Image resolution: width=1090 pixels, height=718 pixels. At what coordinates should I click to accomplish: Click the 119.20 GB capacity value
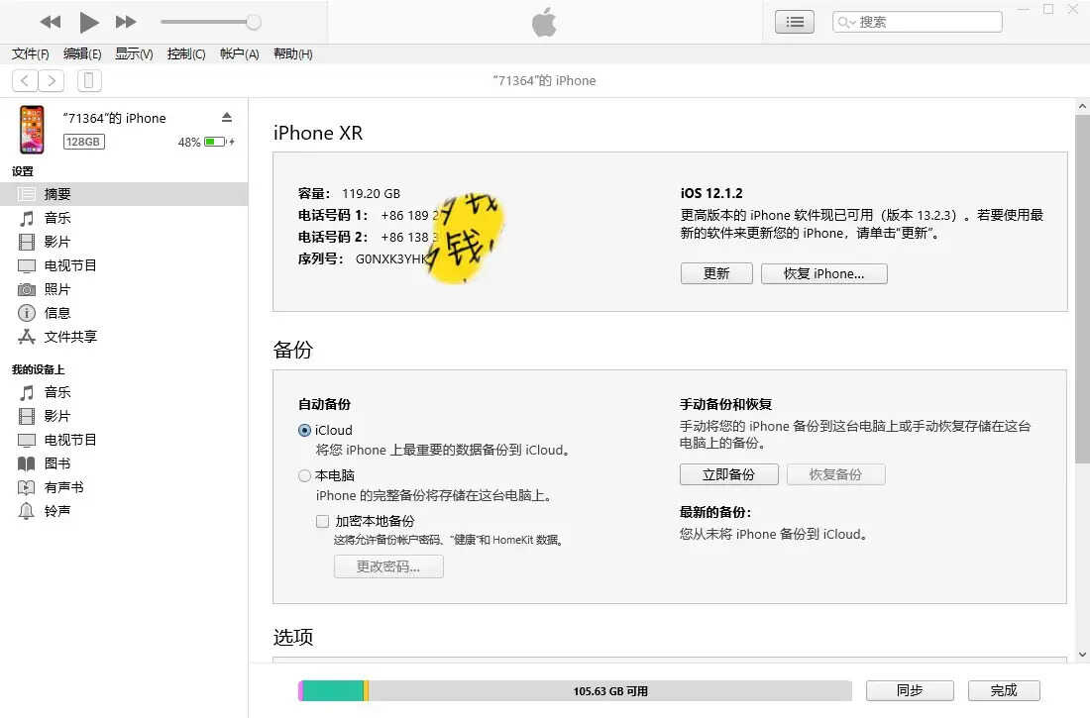372,194
